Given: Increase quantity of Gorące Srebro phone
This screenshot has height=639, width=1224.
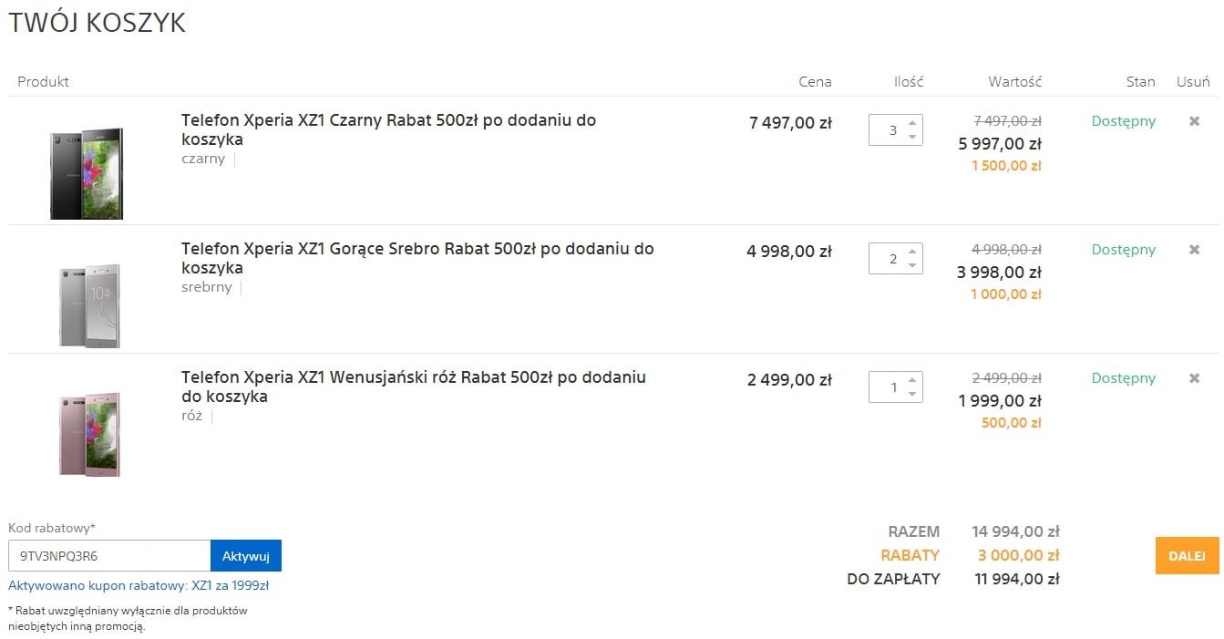Looking at the screenshot, I should pos(912,252).
